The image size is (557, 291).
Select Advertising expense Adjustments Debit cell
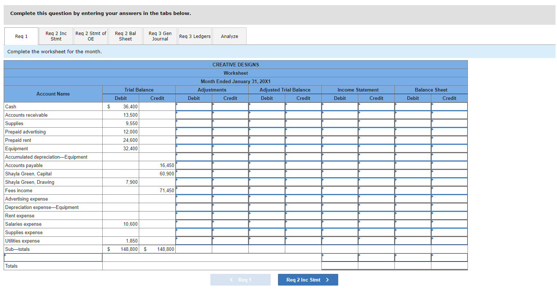[194, 199]
